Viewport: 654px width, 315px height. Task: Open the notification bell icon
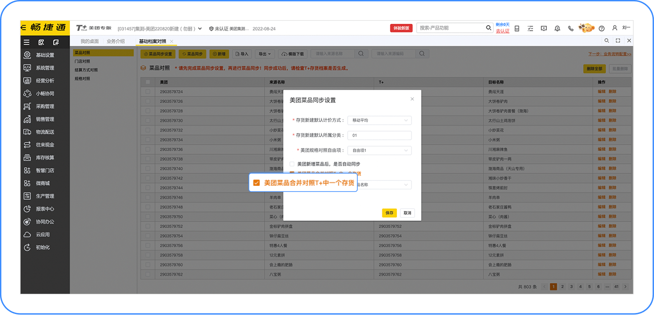click(x=557, y=28)
